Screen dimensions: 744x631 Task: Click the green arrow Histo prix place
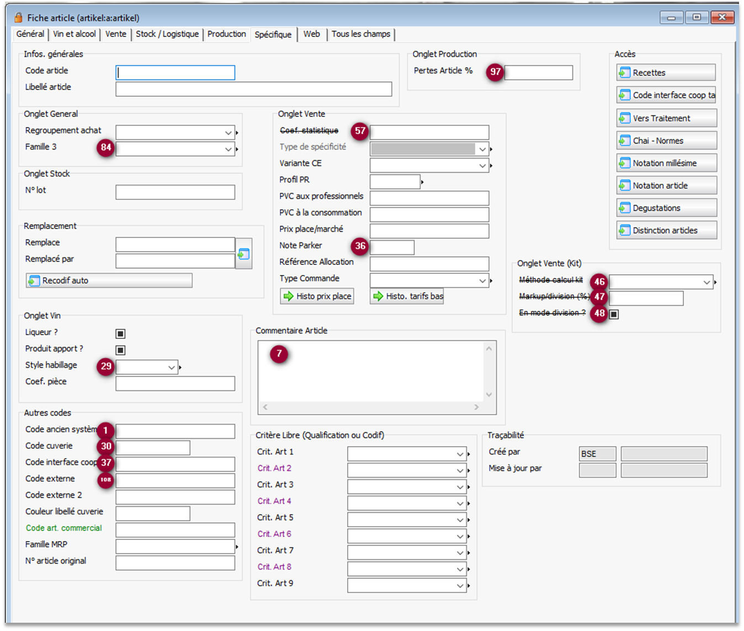[x=288, y=296]
